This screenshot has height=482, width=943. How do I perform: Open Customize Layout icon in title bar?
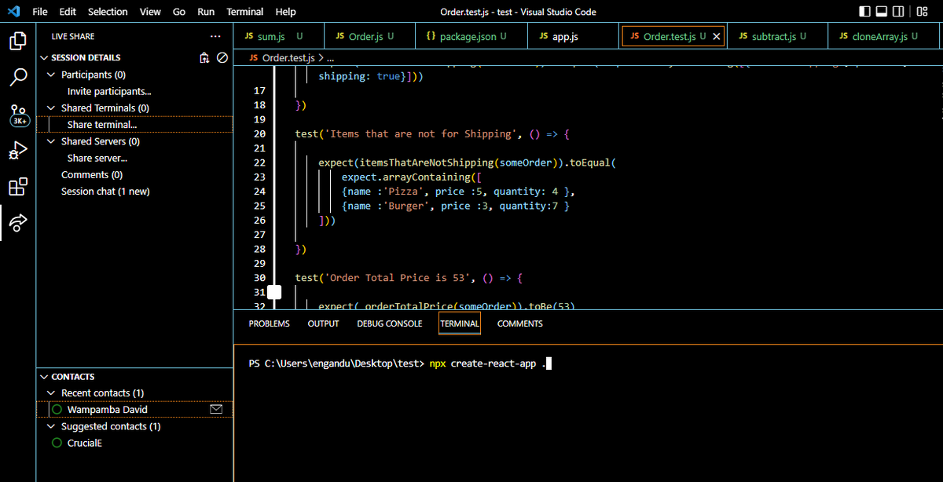[922, 12]
